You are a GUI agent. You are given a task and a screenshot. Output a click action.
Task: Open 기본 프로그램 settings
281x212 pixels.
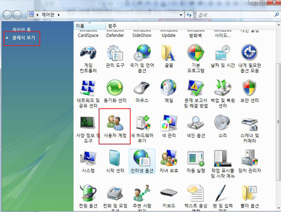(196, 59)
